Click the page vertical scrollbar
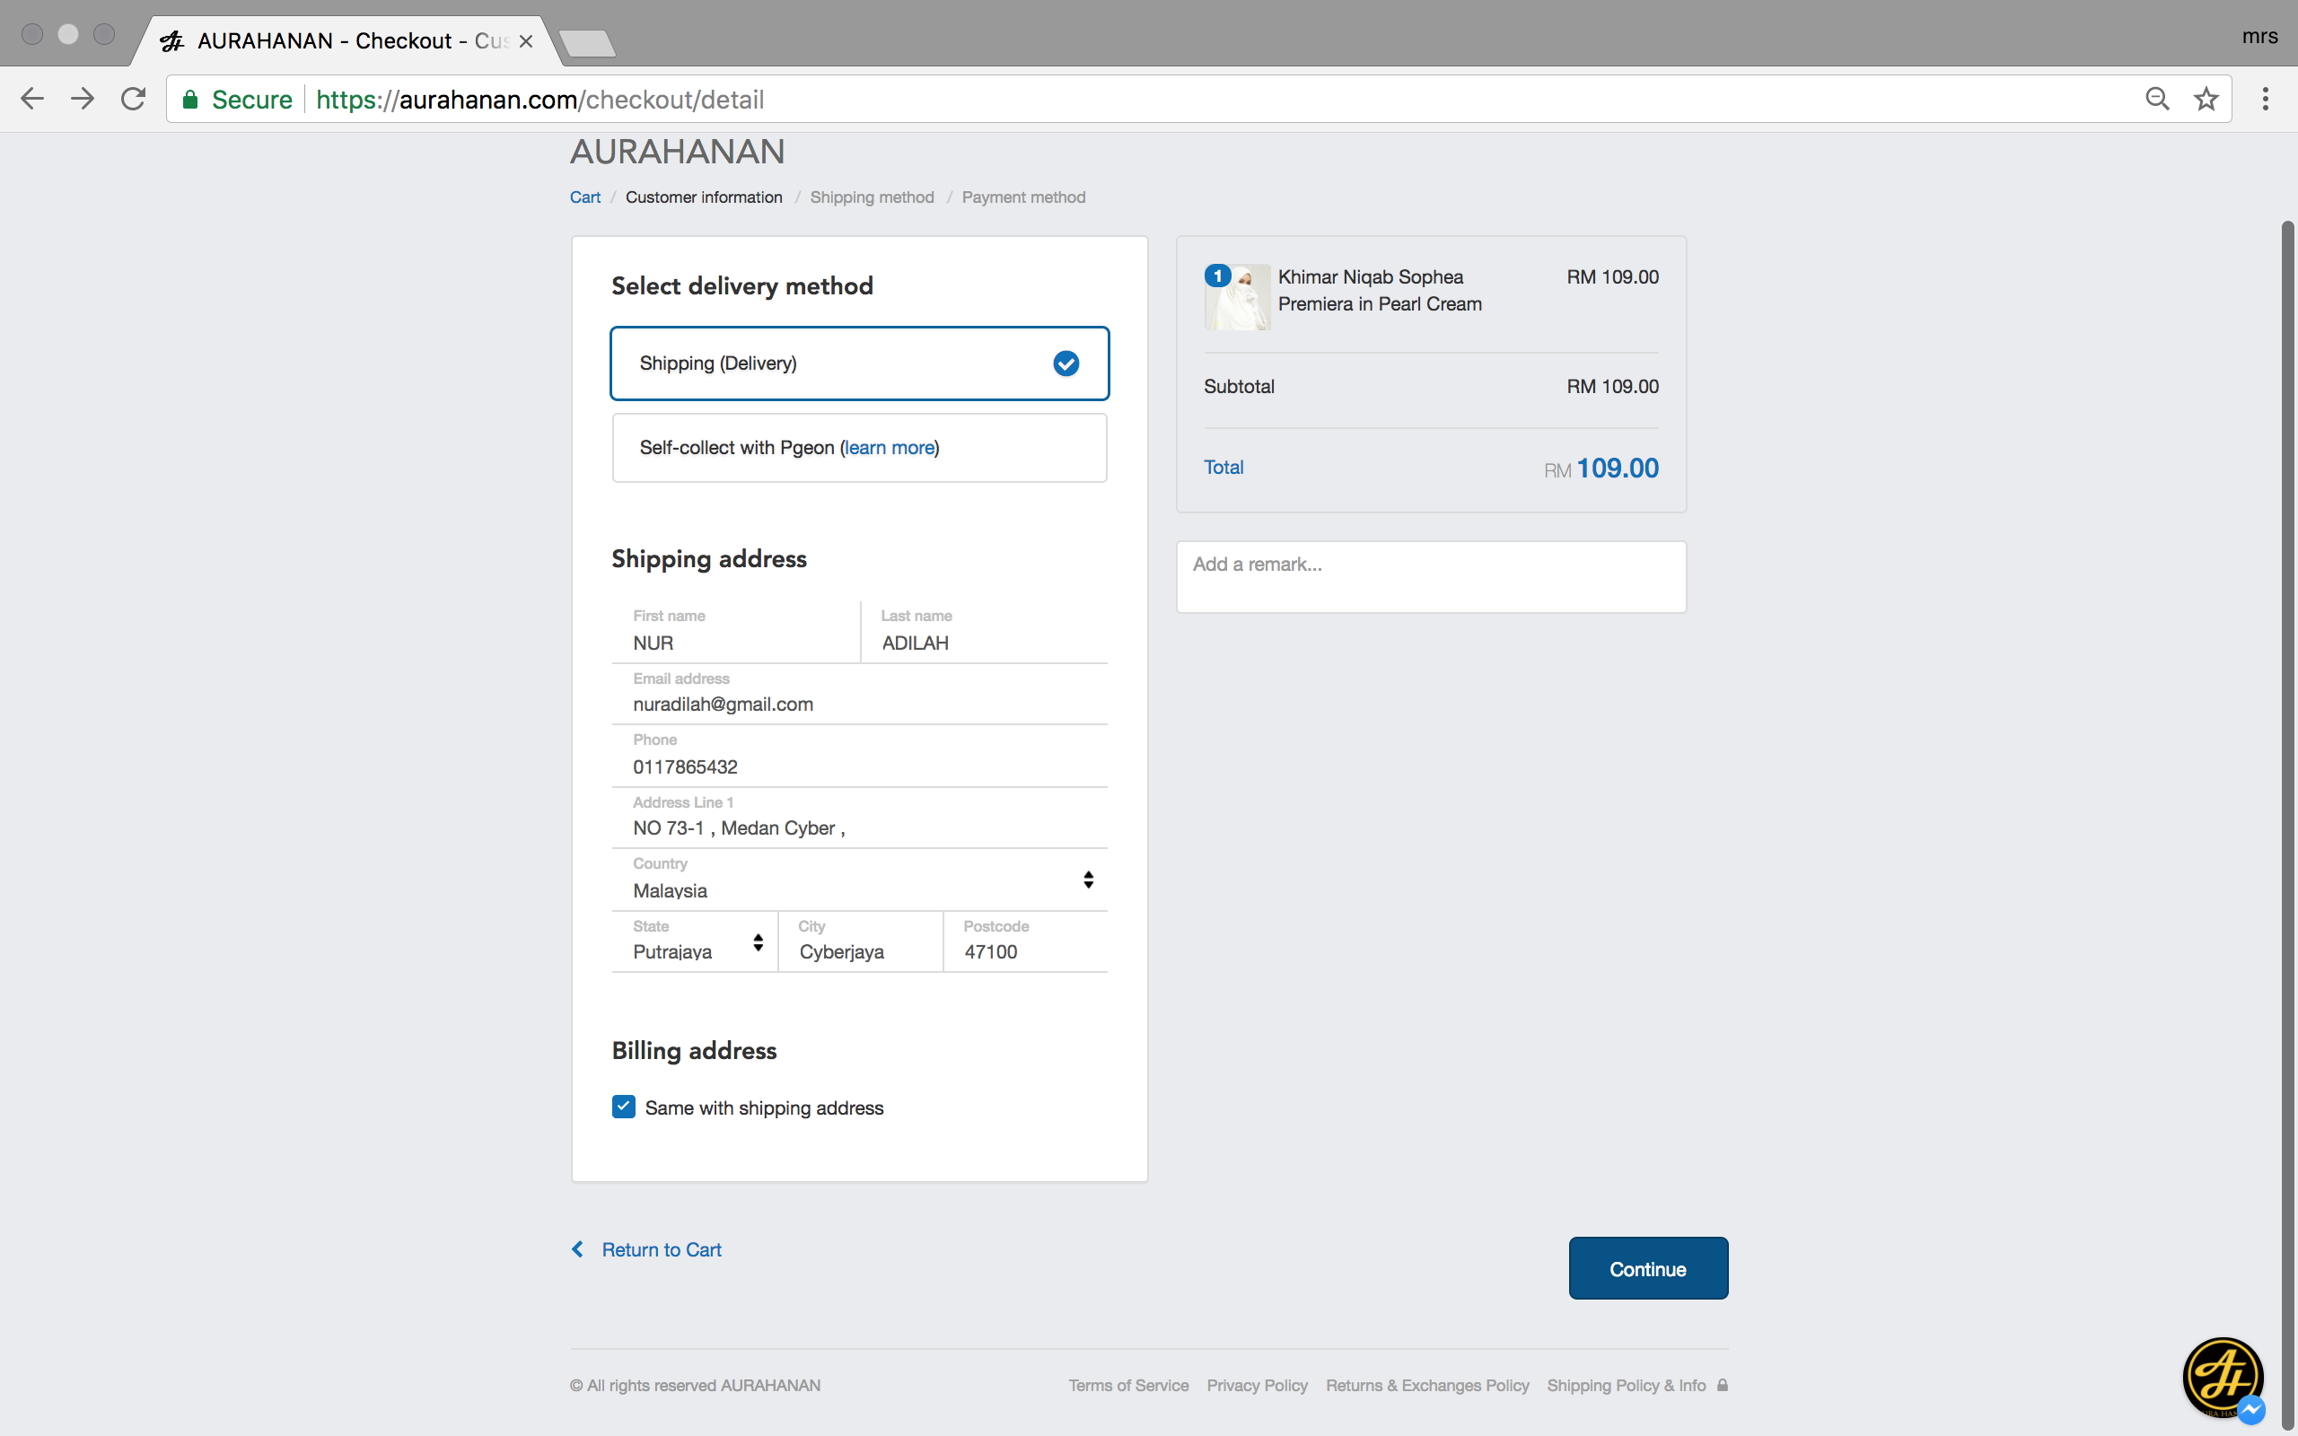Image resolution: width=2298 pixels, height=1436 pixels. coord(2287,827)
